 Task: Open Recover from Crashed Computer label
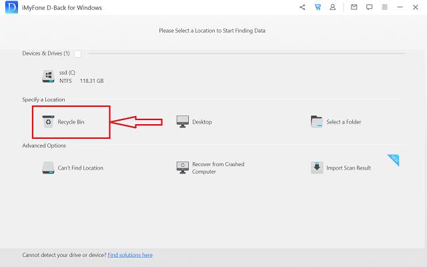click(x=218, y=168)
